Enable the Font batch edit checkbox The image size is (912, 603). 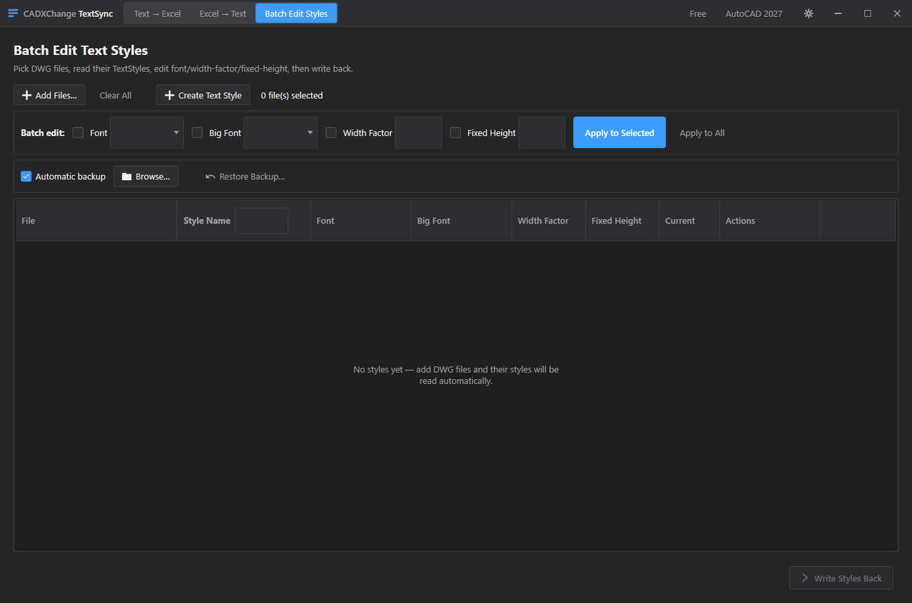78,133
